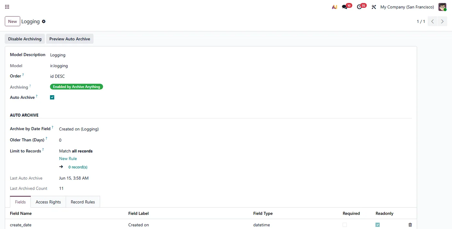Toggle Required checkbox for create_date
Screen dimensions: 452x229
(345, 225)
